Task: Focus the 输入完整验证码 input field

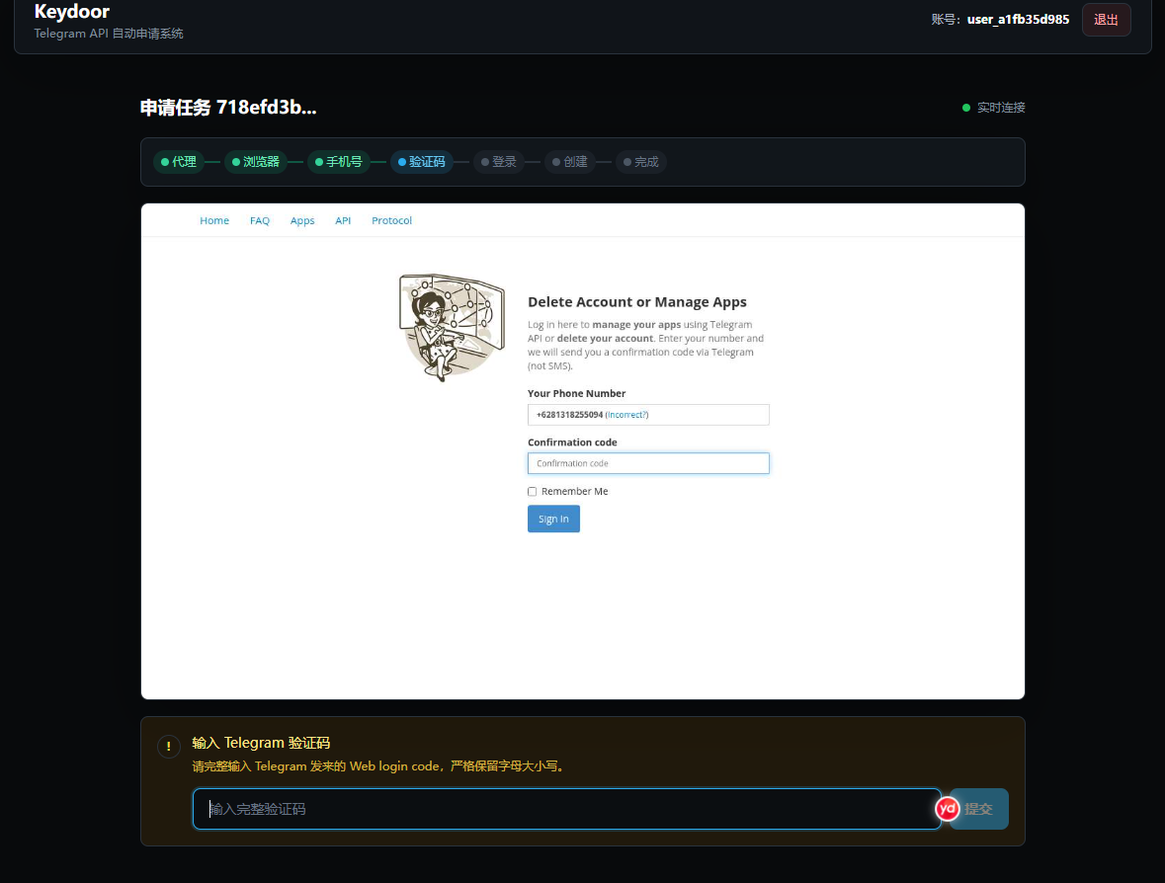Action: [566, 809]
